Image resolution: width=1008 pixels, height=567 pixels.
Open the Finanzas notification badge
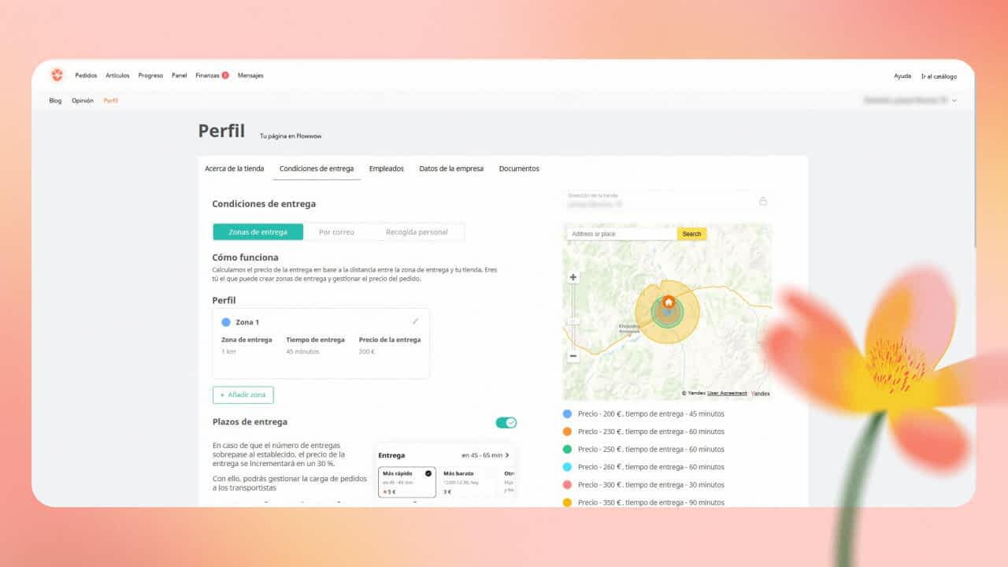(x=225, y=76)
